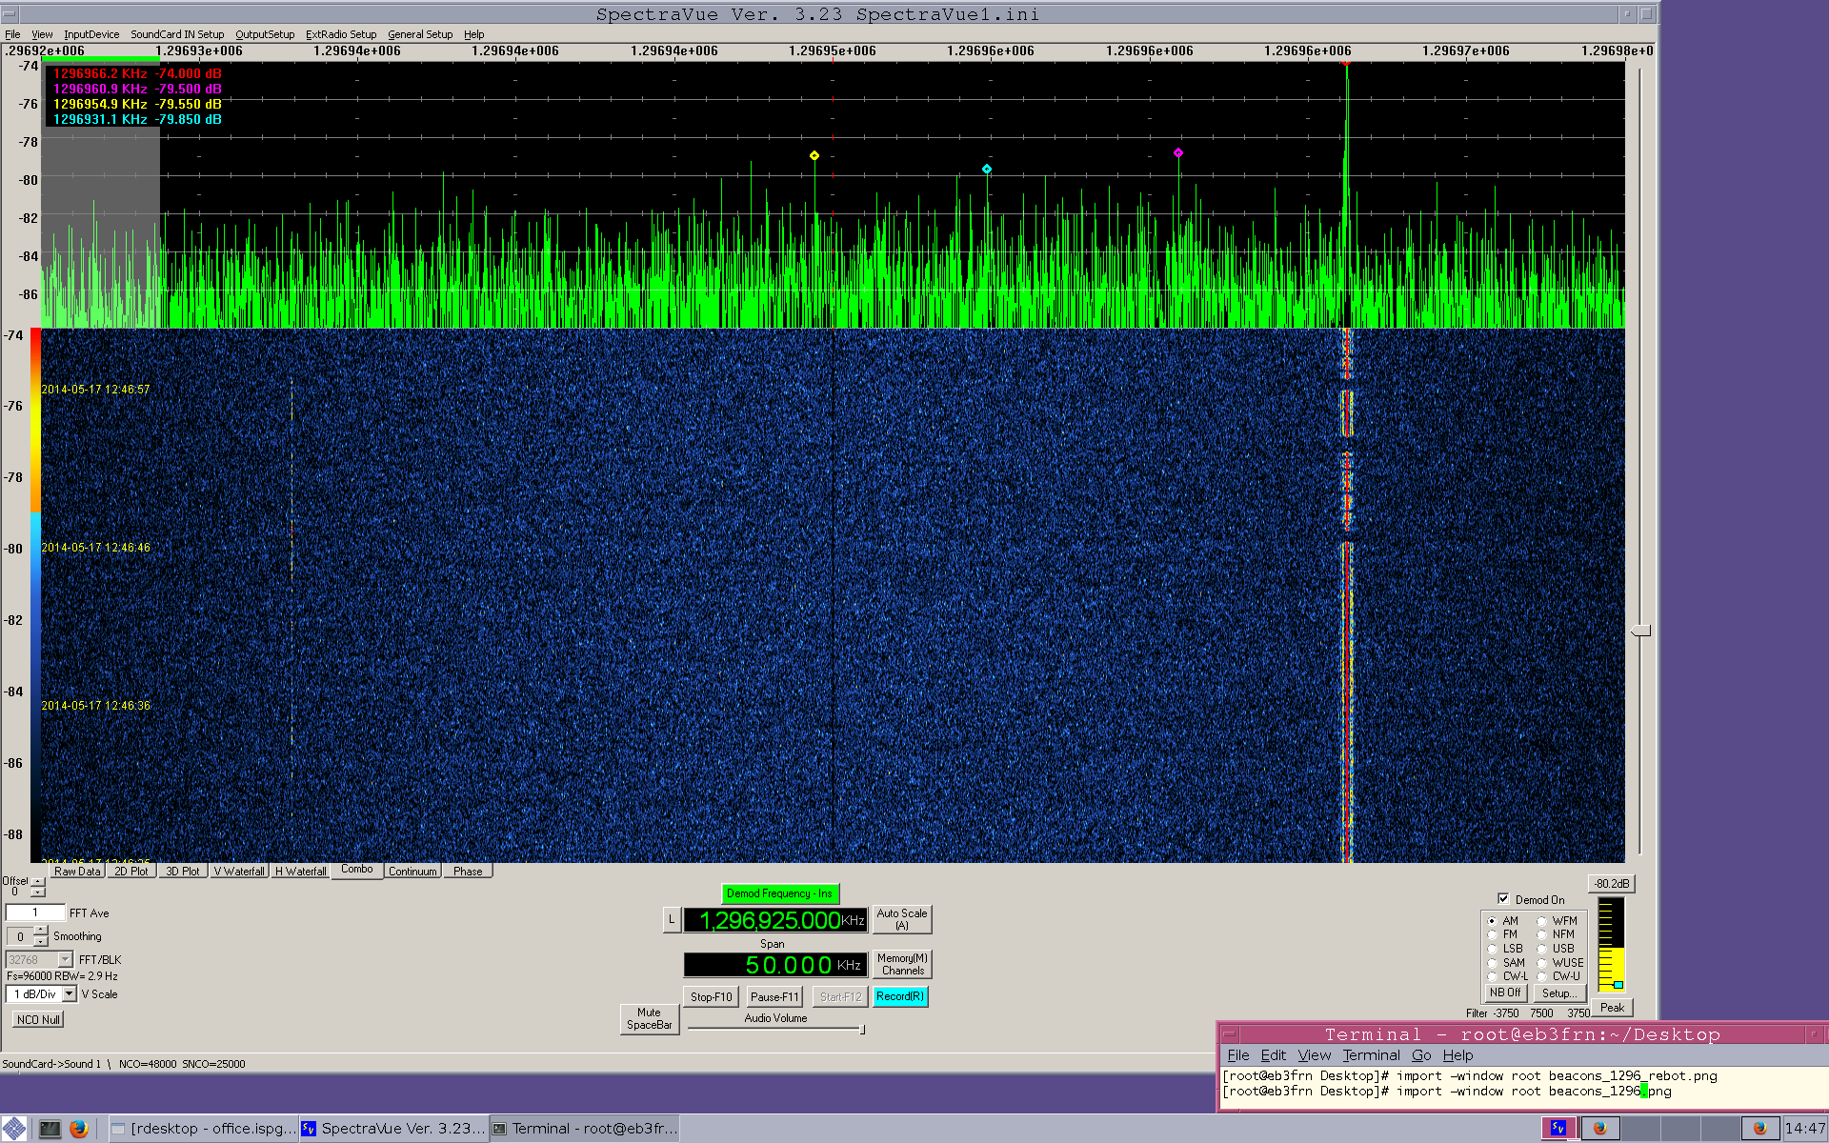The width and height of the screenshot is (1829, 1143).
Task: Open the FFT/BLK size dropdown
Action: coord(65,959)
